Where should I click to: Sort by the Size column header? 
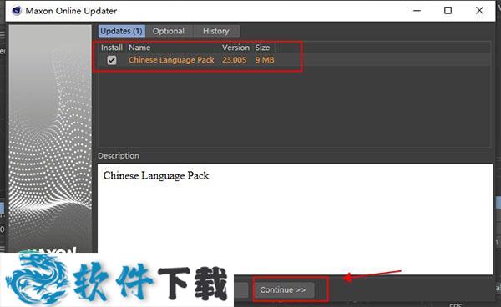[x=262, y=48]
